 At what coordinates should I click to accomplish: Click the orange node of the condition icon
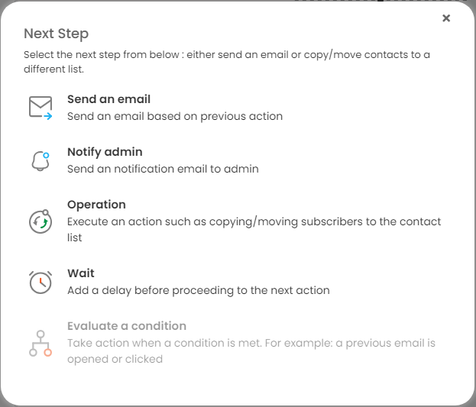[47, 352]
